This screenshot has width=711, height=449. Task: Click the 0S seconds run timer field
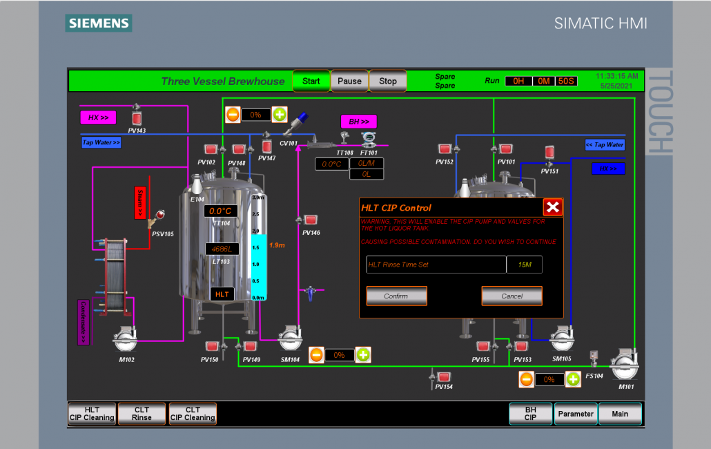tap(566, 82)
